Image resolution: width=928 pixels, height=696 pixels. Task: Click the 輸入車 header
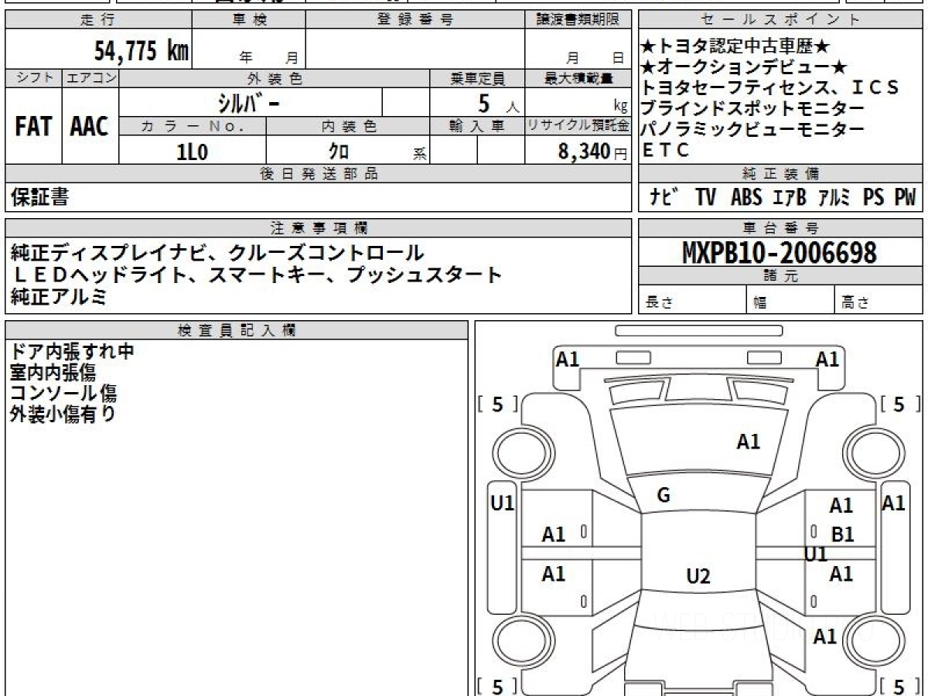477,126
